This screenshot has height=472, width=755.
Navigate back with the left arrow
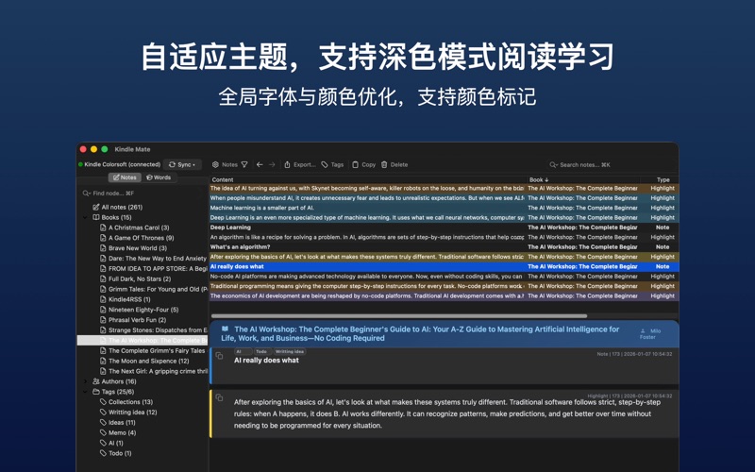[260, 165]
